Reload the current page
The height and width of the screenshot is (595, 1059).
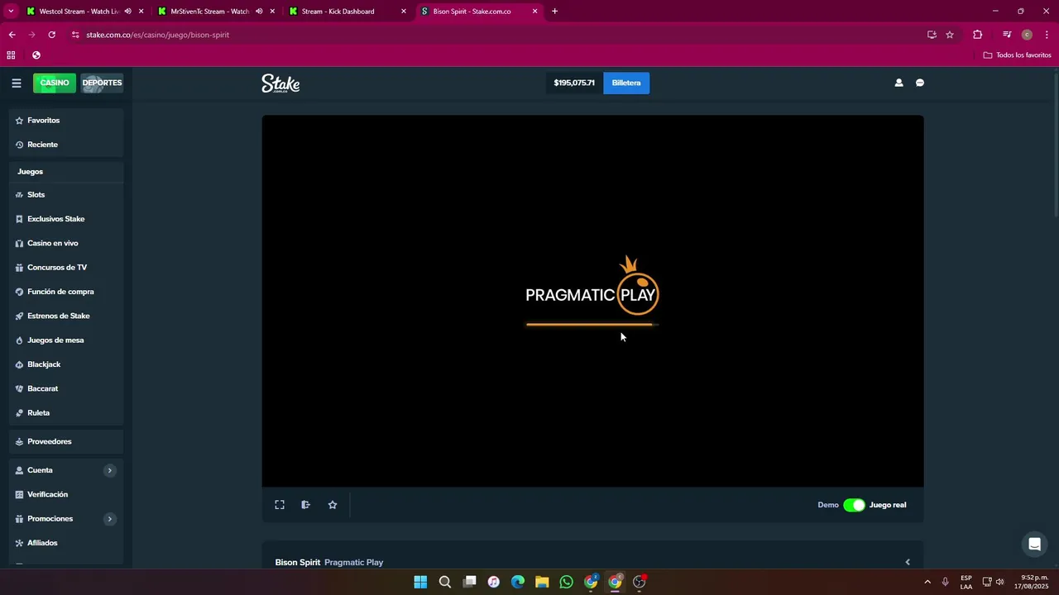[x=51, y=35]
